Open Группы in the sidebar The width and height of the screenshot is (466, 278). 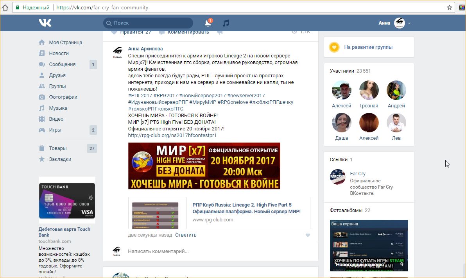point(57,86)
